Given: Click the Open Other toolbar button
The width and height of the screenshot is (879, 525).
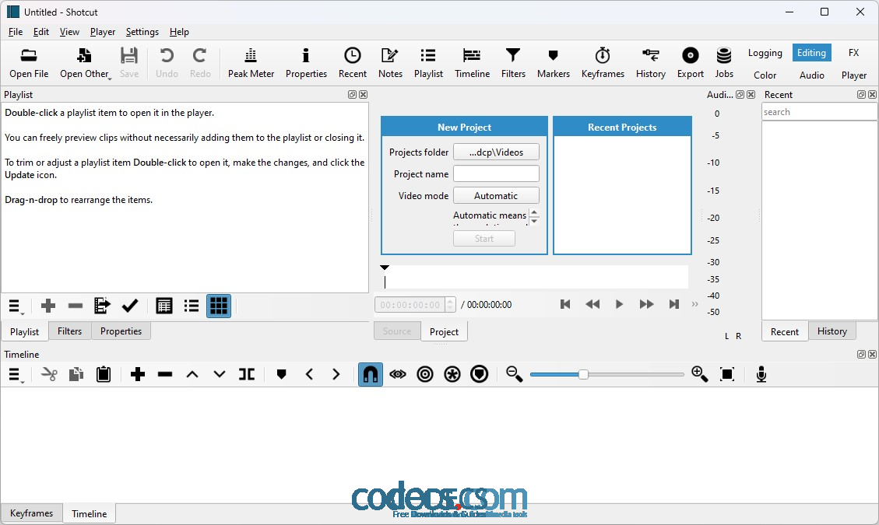Looking at the screenshot, I should pos(85,61).
